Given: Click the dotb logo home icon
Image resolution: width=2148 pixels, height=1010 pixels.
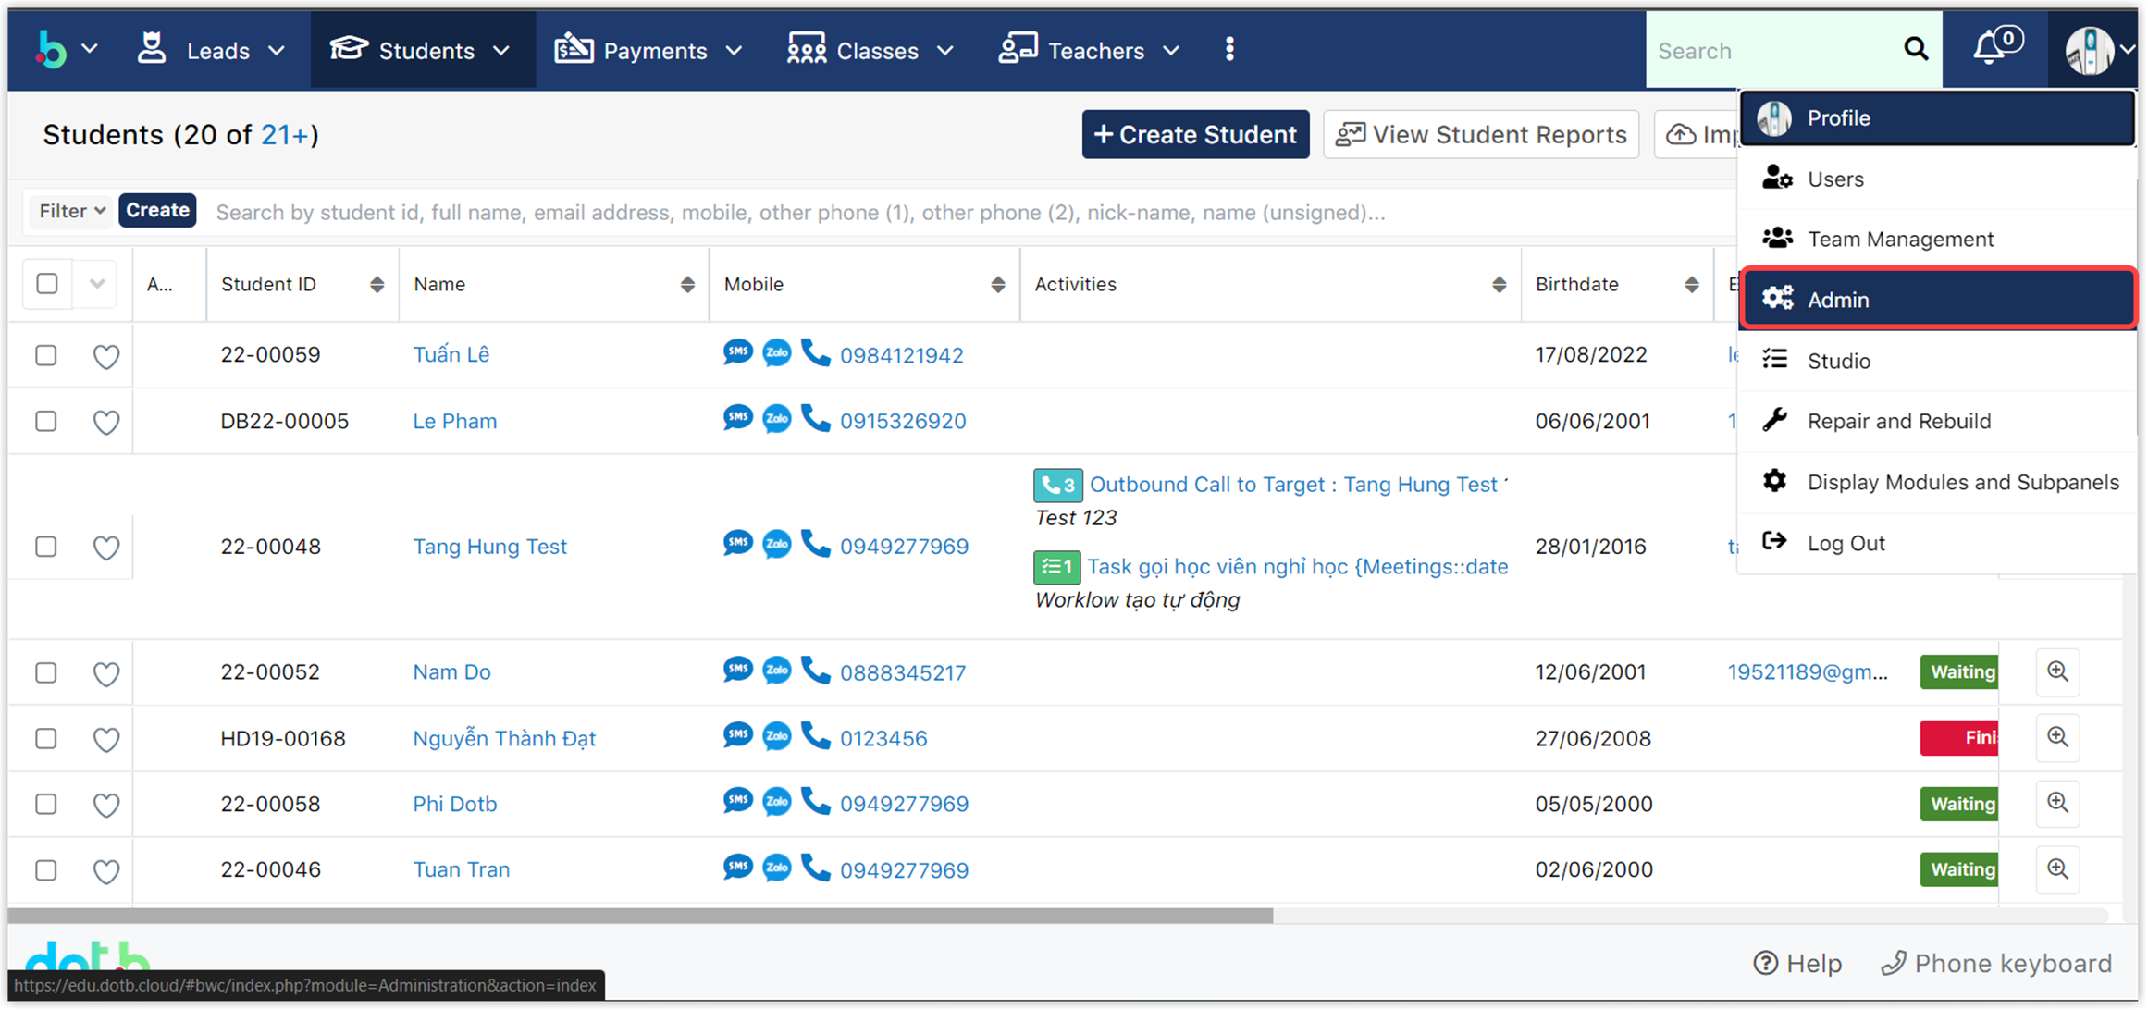Looking at the screenshot, I should (x=52, y=50).
